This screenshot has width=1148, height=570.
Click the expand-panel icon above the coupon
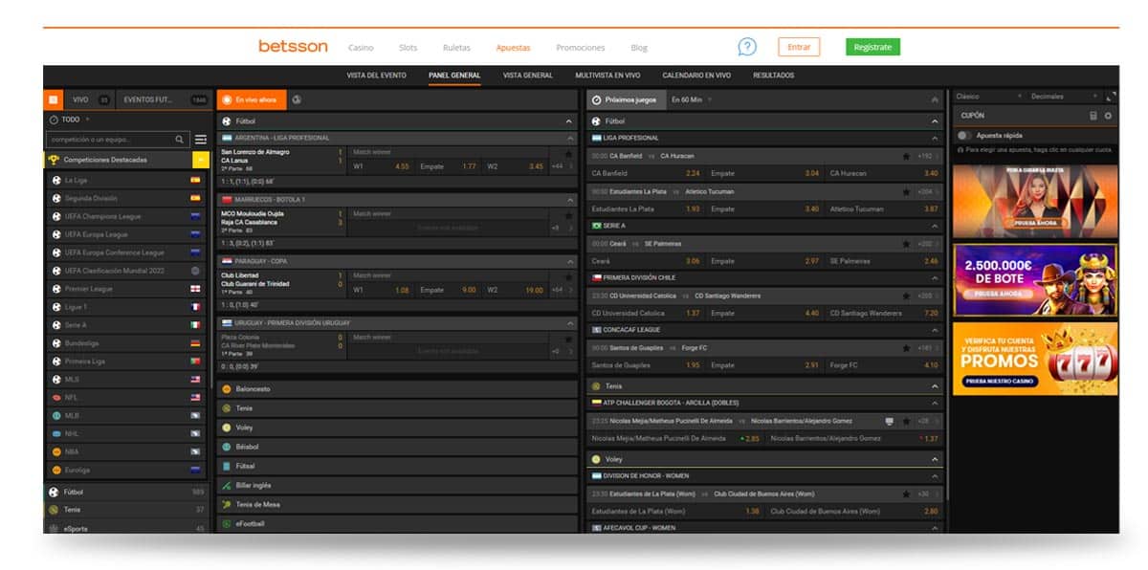click(x=1111, y=97)
